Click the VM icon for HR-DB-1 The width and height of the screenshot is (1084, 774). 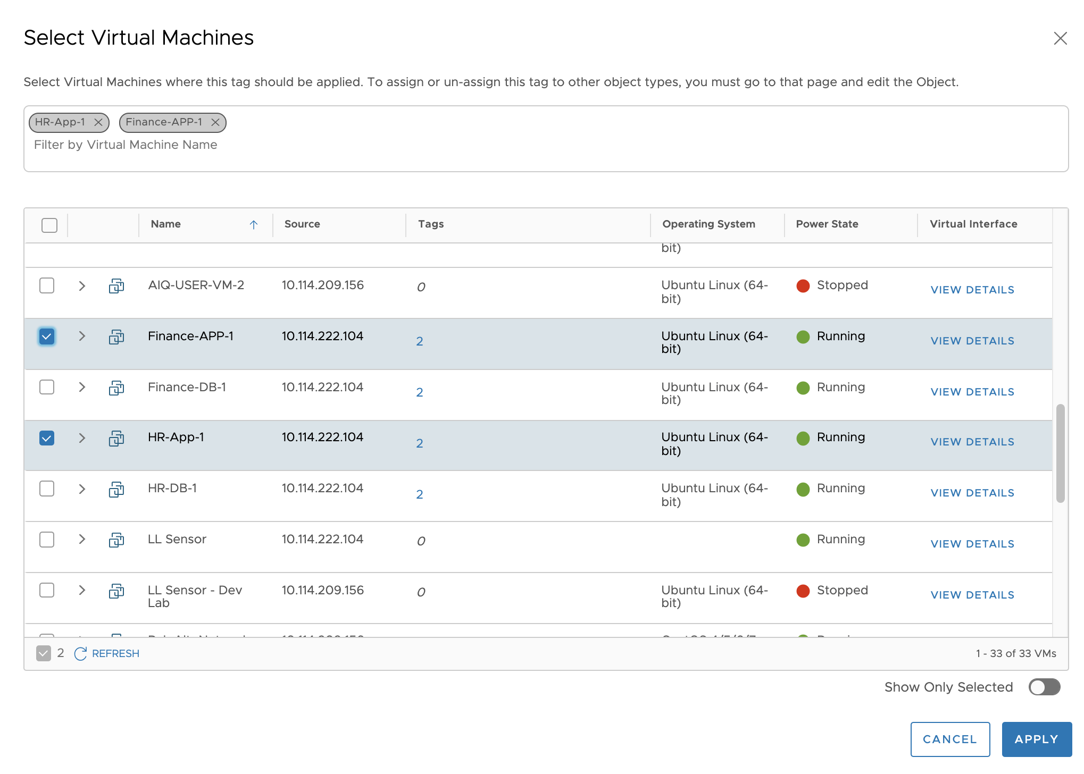tap(116, 489)
